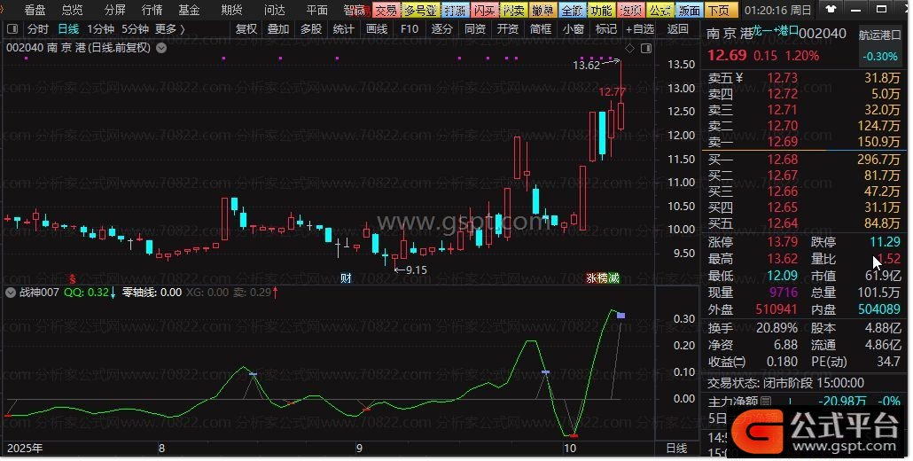Click the diamond marker icon above chart
Viewport: 913px width, 461px height.
tap(629, 48)
